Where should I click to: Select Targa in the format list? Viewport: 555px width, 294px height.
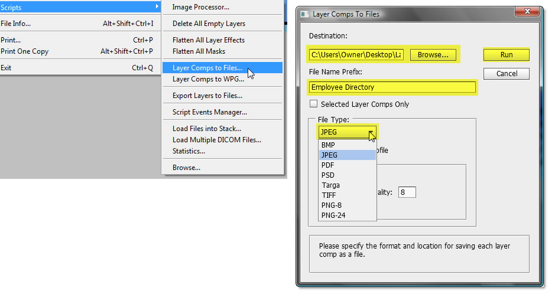click(330, 185)
